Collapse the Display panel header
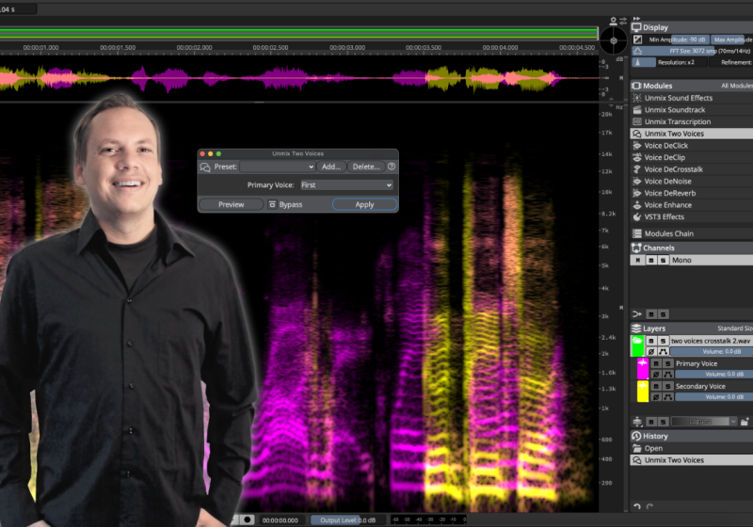The height and width of the screenshot is (527, 753). tap(692, 27)
